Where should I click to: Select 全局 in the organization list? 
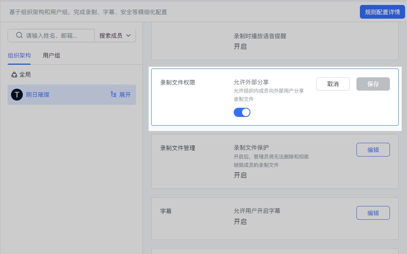click(x=25, y=75)
